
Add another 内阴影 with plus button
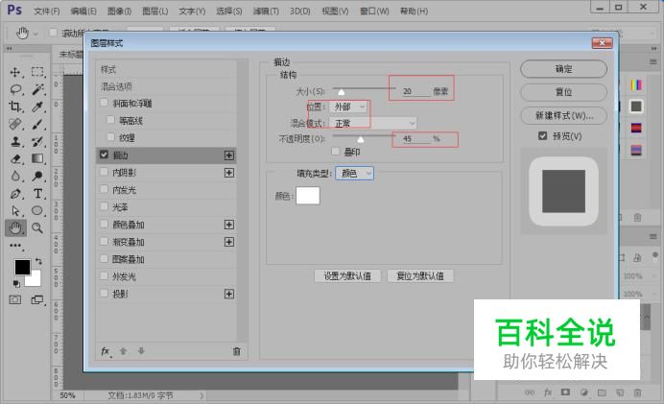229,173
